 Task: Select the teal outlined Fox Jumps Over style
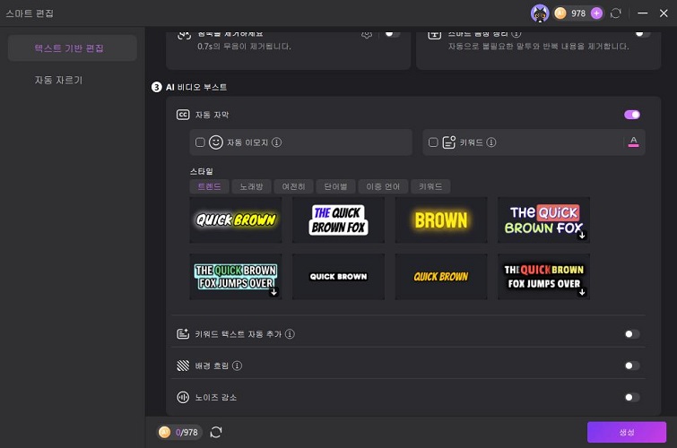pos(236,277)
